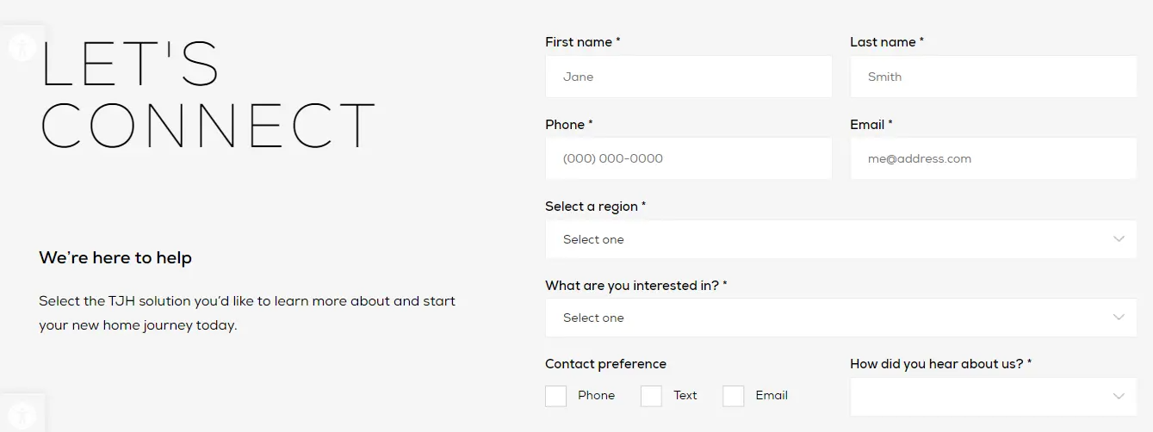The image size is (1153, 432).
Task: Enable the Email contact preference checkbox
Action: tap(734, 396)
